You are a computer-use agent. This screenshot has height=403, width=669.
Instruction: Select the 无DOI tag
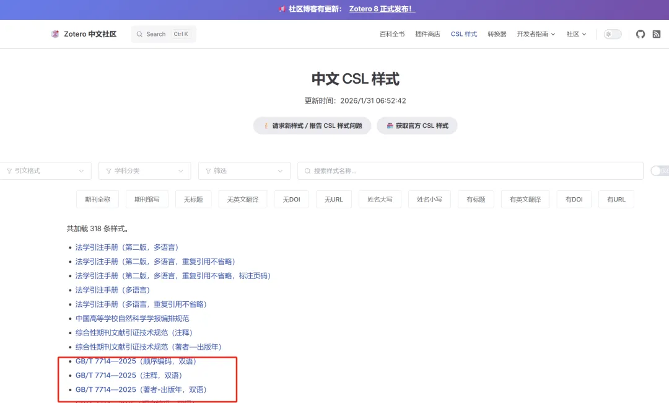tap(291, 200)
